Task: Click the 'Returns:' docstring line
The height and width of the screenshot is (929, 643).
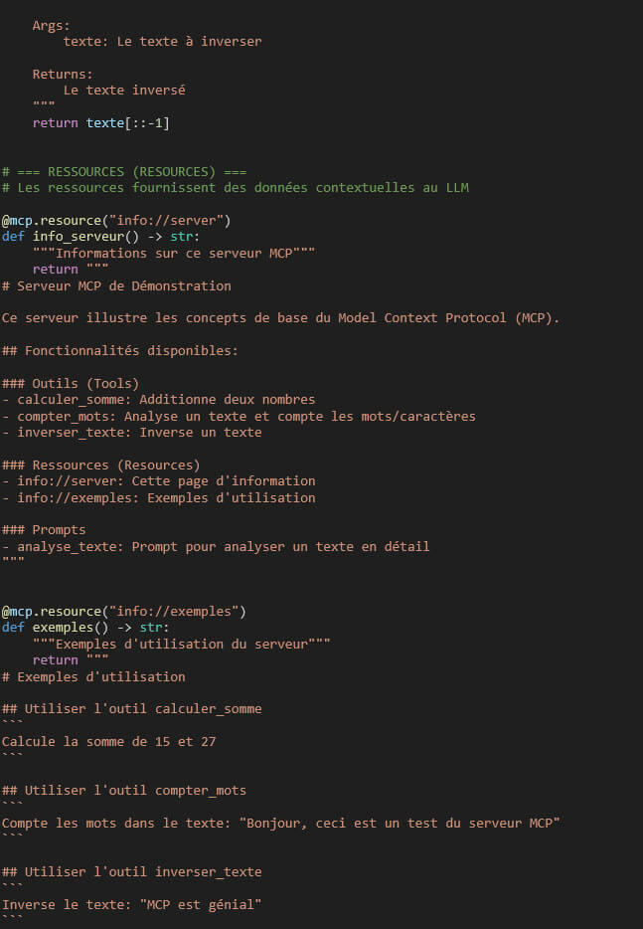Action: click(63, 74)
